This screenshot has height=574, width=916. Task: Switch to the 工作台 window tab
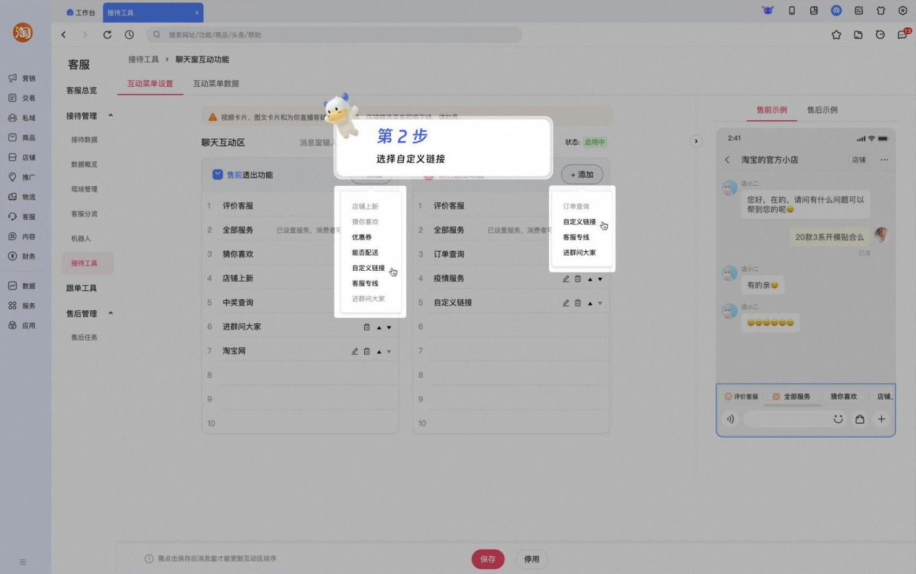coord(80,12)
